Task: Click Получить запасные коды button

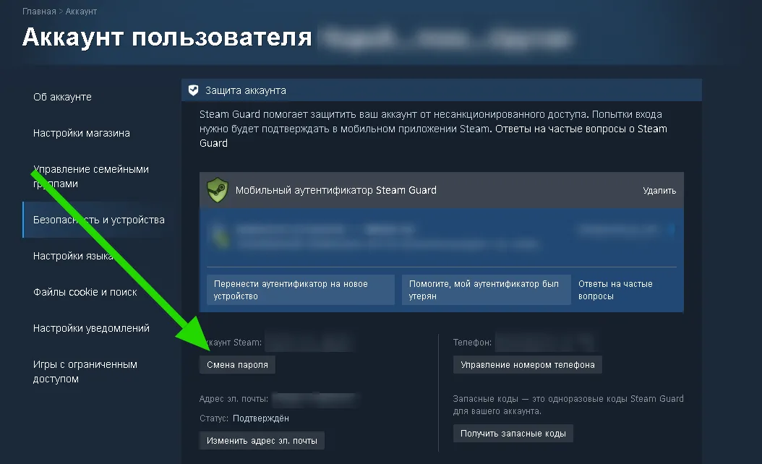Action: tap(513, 434)
